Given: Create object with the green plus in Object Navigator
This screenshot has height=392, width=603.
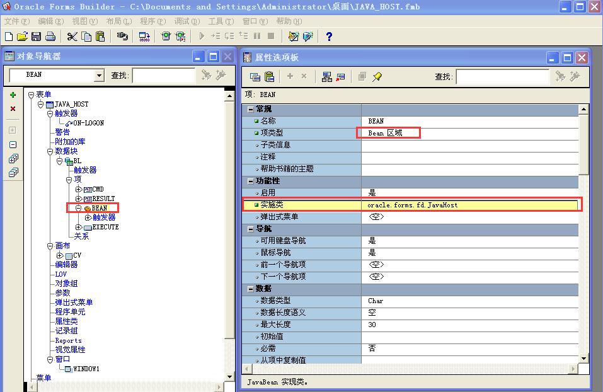Looking at the screenshot, I should [x=13, y=96].
